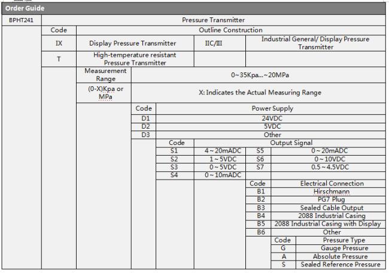Click the IIC/III cell
The image size is (389, 273).
click(x=221, y=43)
